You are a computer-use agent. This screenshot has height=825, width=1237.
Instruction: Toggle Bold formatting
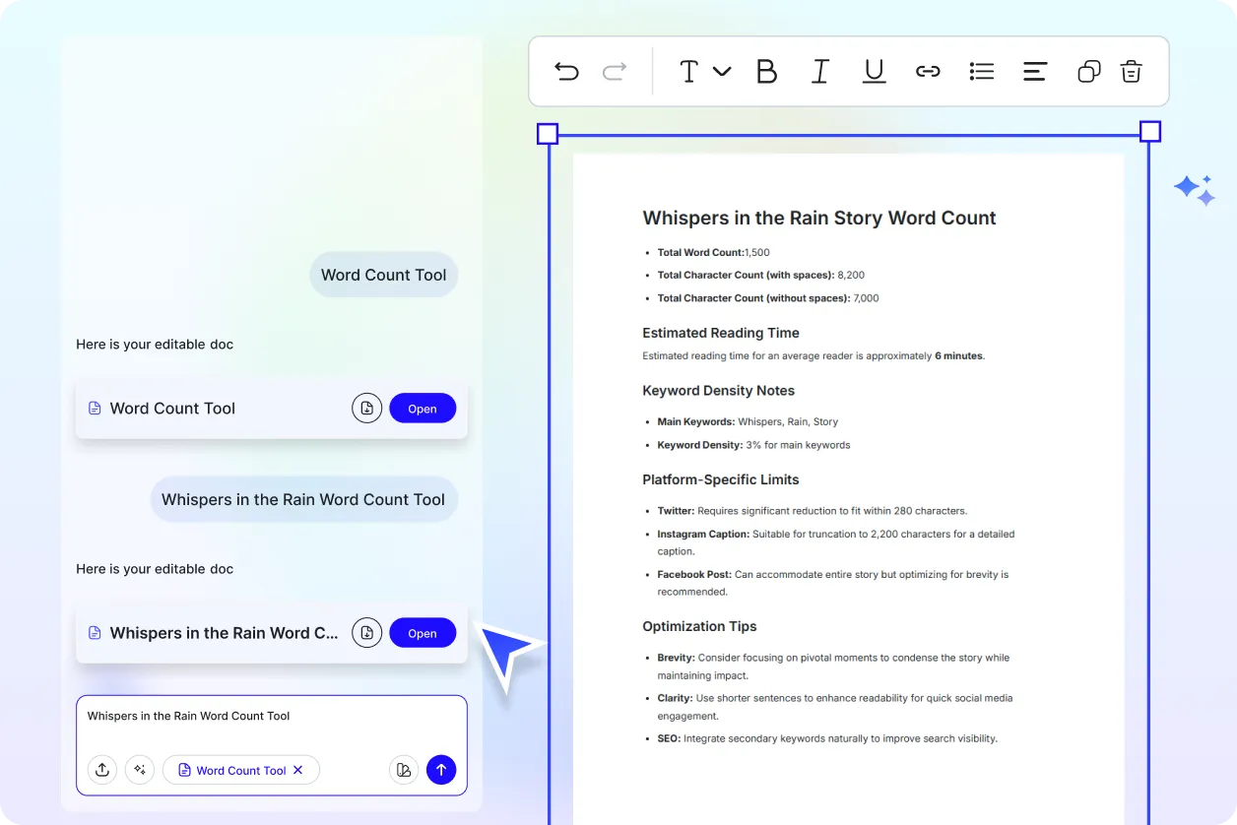click(766, 71)
